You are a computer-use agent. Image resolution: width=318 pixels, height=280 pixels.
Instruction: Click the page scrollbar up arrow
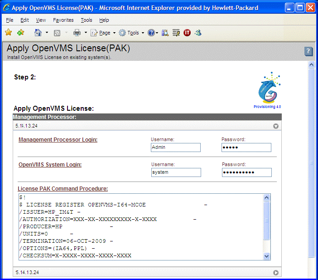pos(311,65)
